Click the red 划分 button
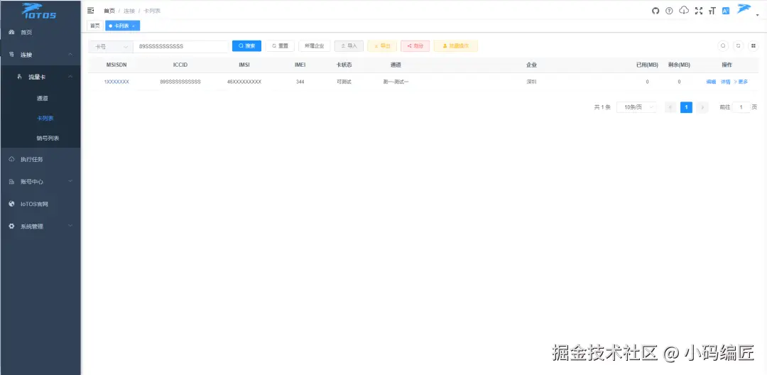The height and width of the screenshot is (375, 767). 415,46
